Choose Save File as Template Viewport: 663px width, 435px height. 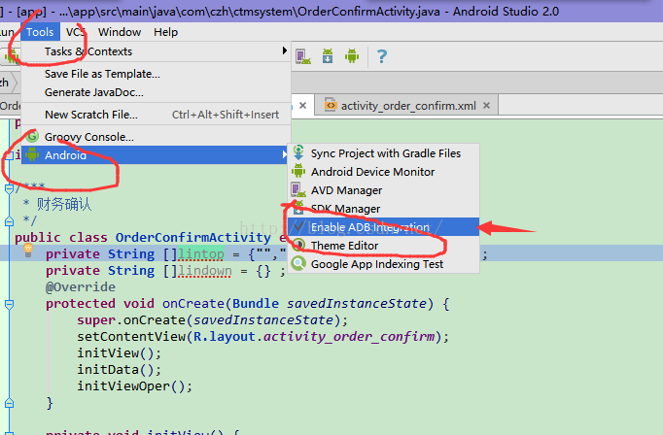click(x=156, y=74)
